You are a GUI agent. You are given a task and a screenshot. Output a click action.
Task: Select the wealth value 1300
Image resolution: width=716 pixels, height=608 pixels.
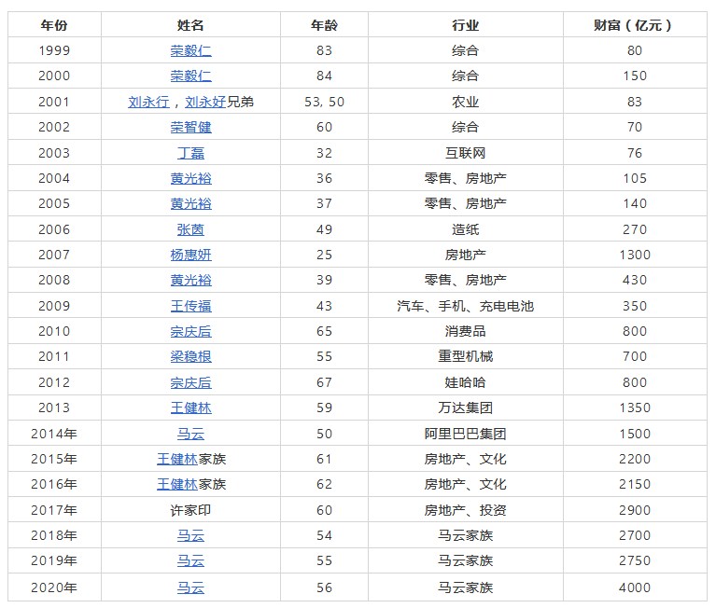pyautogui.click(x=635, y=255)
